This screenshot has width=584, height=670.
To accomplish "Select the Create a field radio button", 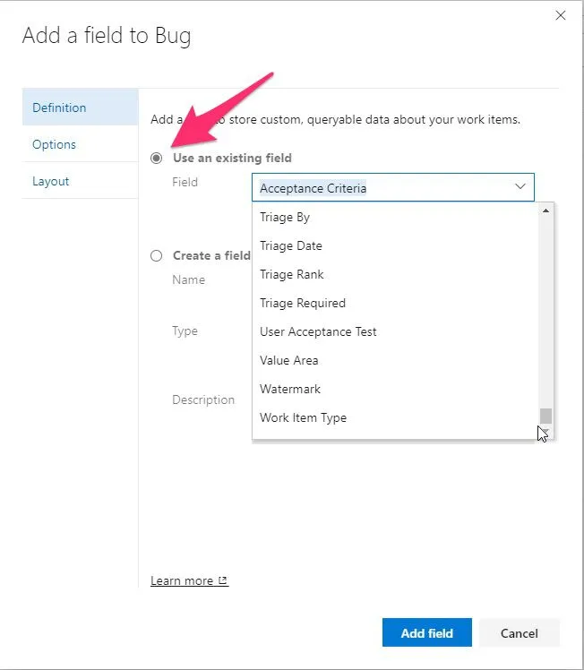I will (x=157, y=255).
